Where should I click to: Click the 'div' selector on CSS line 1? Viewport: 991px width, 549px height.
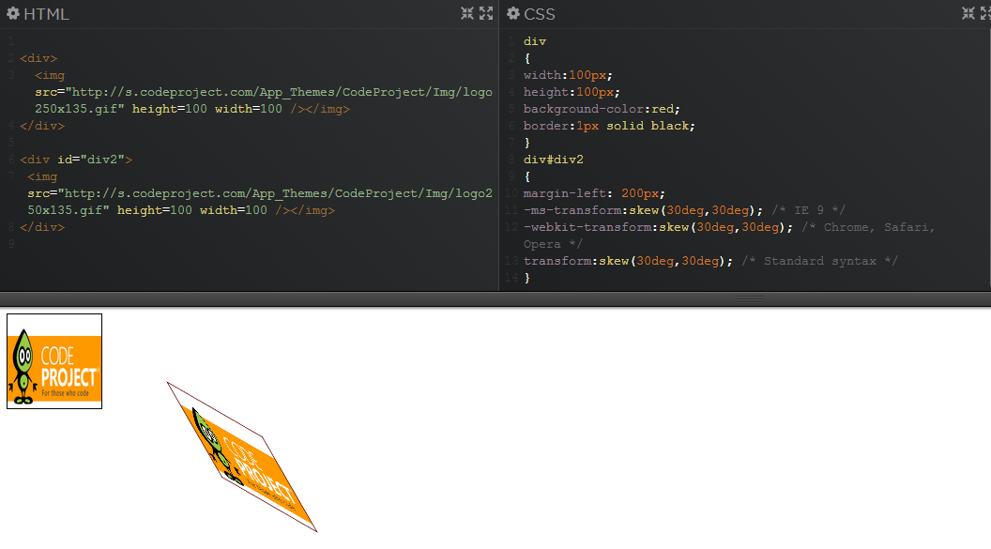[x=535, y=41]
